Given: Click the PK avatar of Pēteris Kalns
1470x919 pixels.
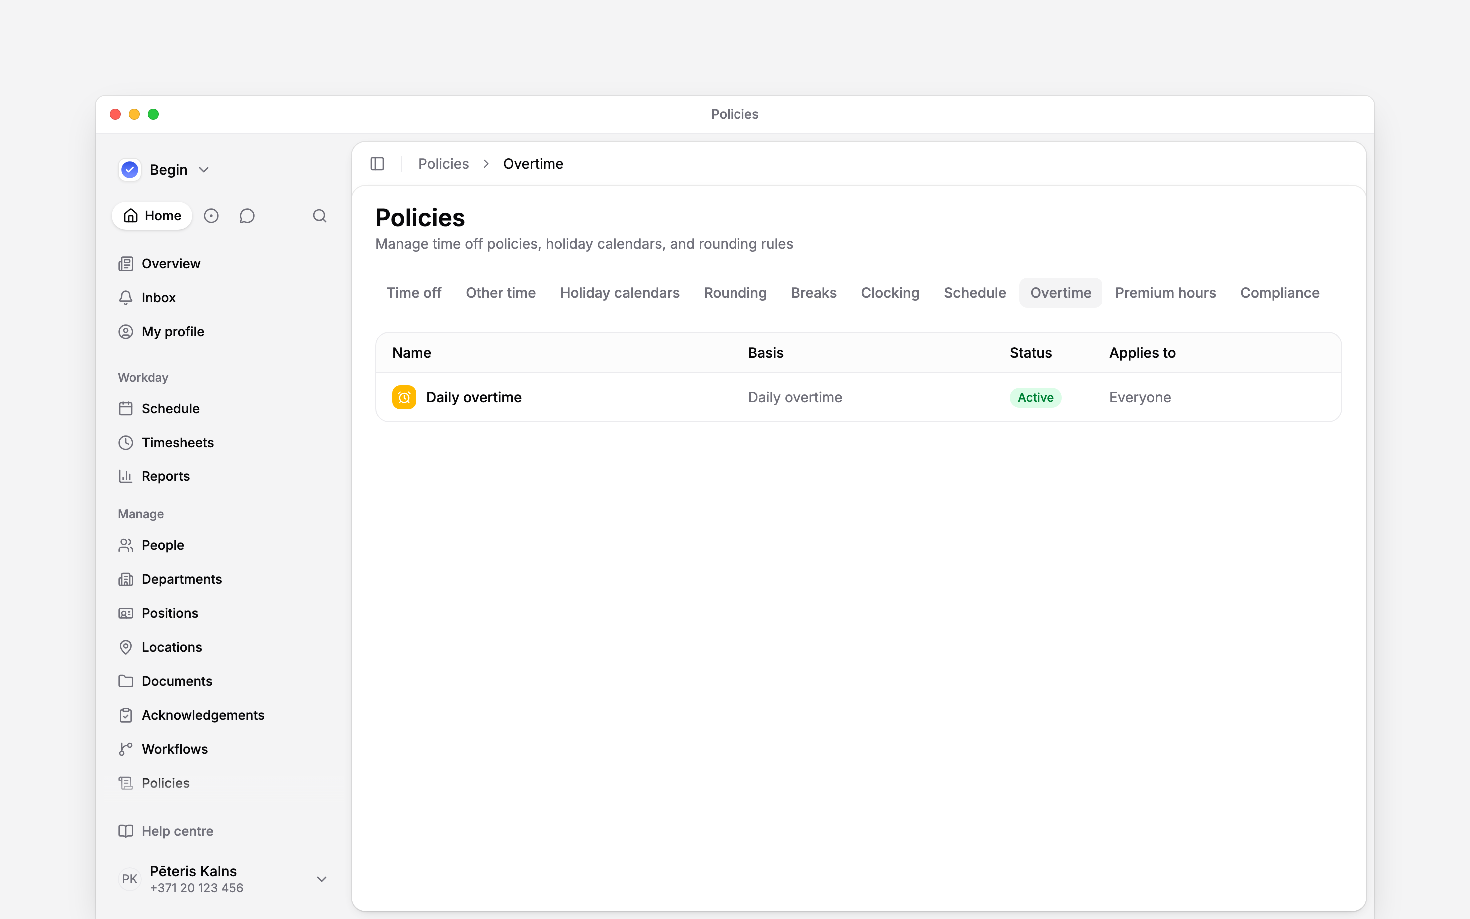Looking at the screenshot, I should pyautogui.click(x=129, y=879).
